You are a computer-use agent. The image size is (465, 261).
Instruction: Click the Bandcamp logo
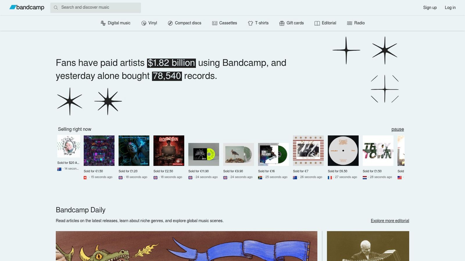(27, 8)
